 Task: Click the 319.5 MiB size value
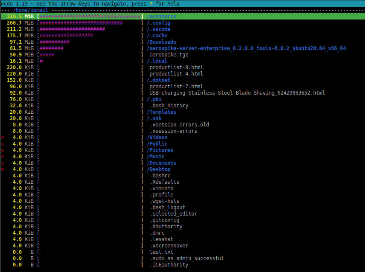coord(14,17)
